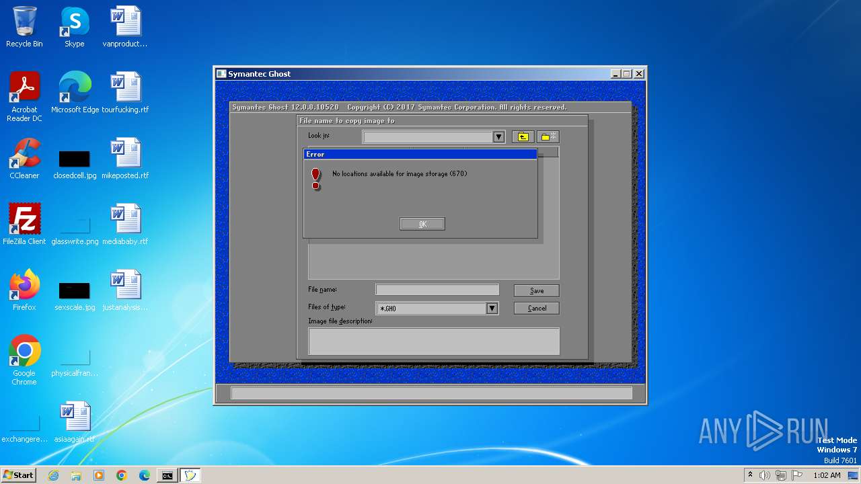Select the Recycle Bin desktop icon
The image size is (861, 484).
point(24,27)
